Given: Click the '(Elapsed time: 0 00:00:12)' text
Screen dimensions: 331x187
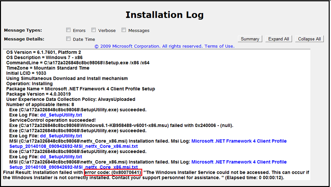Looking at the screenshot, I should click(255, 177).
